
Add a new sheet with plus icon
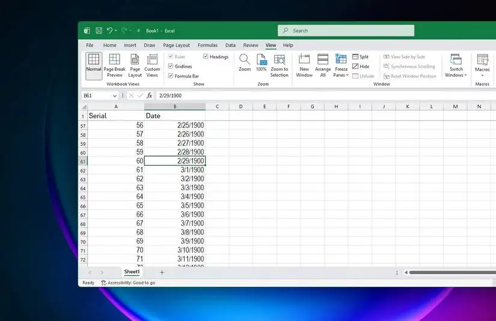[x=162, y=272]
